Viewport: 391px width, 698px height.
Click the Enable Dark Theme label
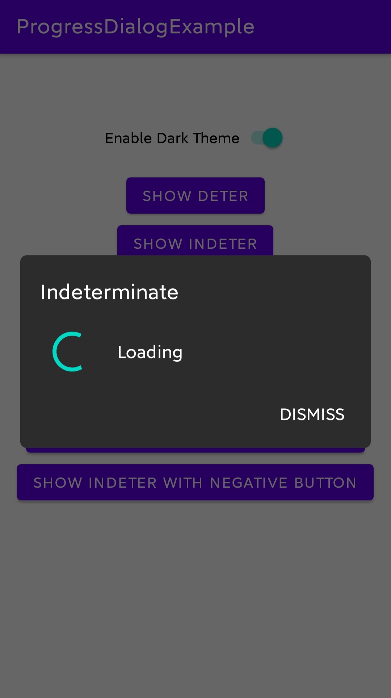172,138
